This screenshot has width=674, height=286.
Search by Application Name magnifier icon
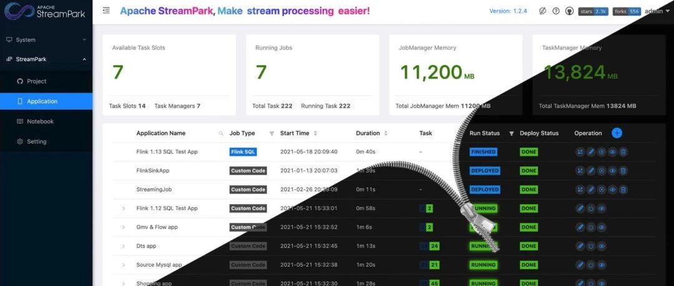point(221,133)
